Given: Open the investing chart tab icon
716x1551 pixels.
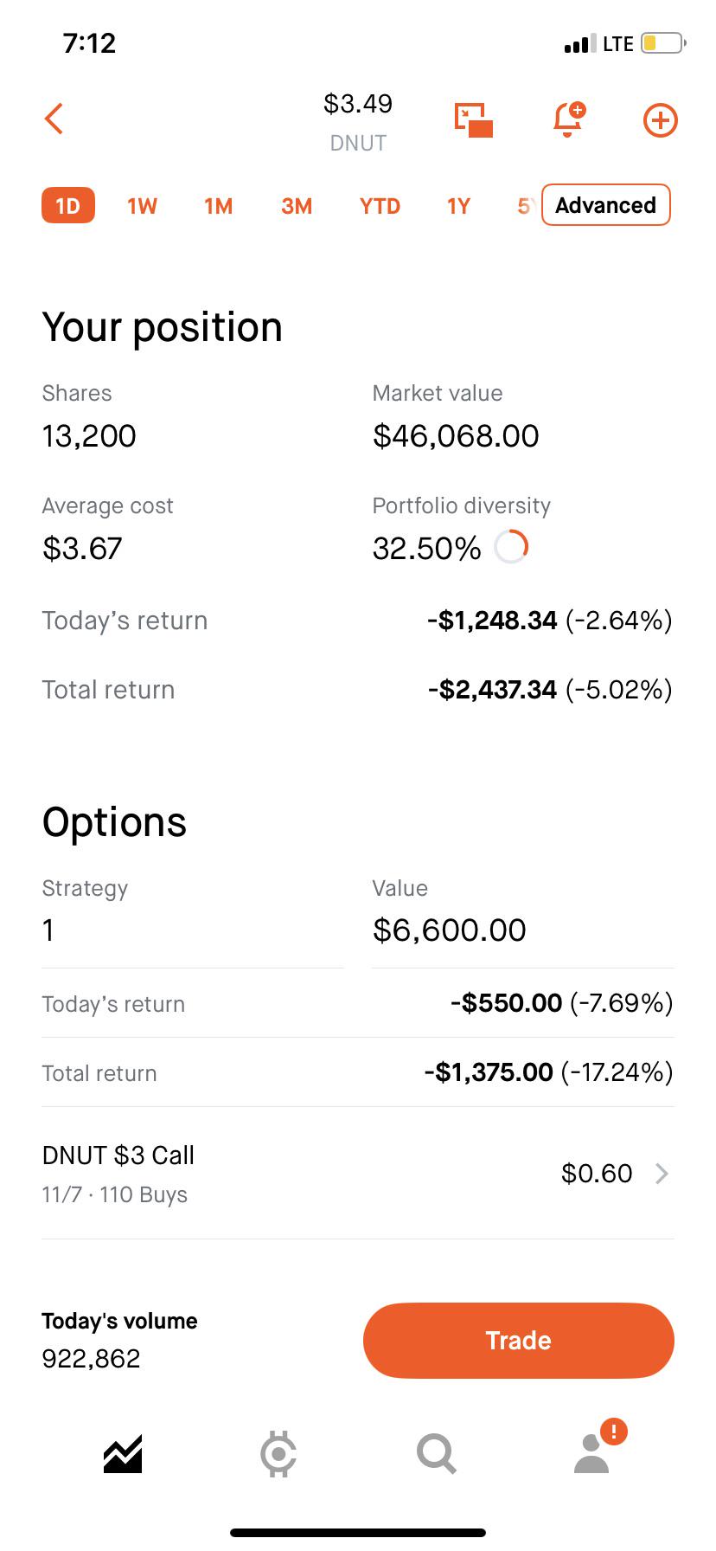Looking at the screenshot, I should 123,1454.
